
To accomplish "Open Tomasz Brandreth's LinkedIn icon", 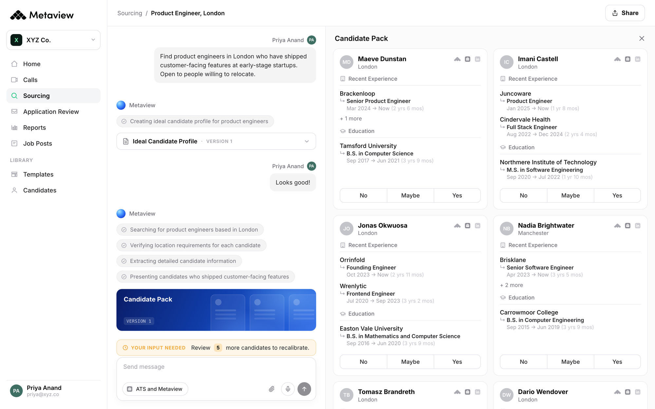I will (477, 392).
